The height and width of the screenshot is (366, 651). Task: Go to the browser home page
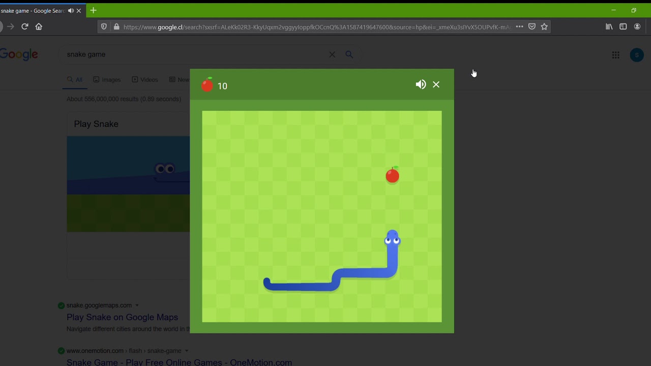[x=39, y=26]
